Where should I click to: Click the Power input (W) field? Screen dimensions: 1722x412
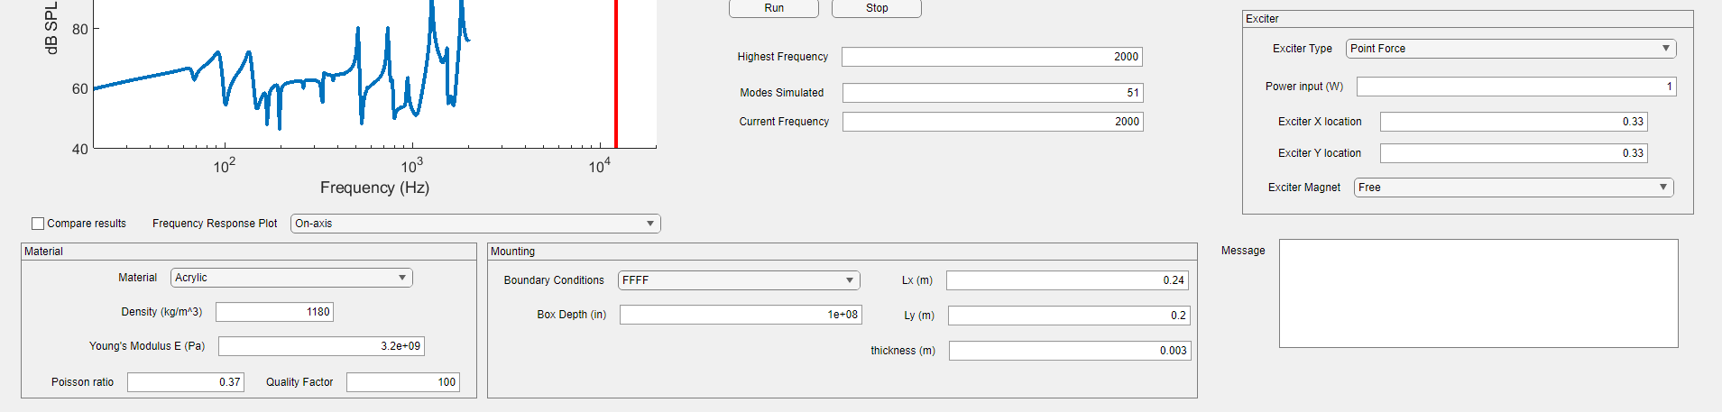pos(1516,87)
